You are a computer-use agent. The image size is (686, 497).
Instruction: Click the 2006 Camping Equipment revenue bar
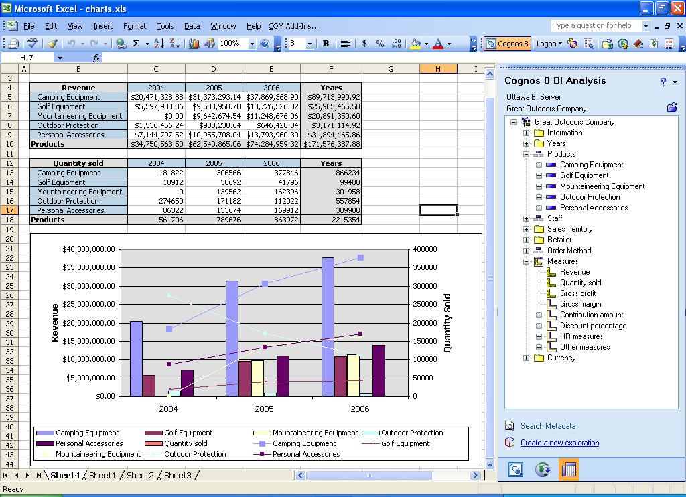(328, 327)
